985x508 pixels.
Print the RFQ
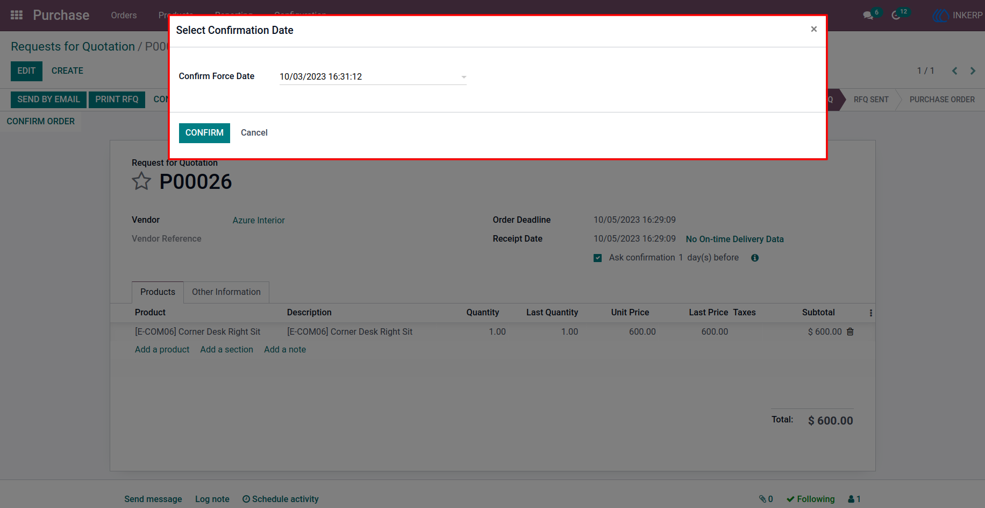tap(117, 100)
